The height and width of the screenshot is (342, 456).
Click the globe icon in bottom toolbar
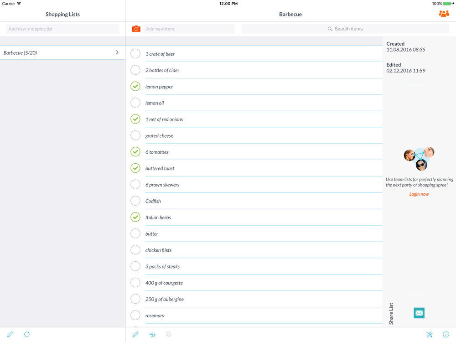[x=169, y=334]
